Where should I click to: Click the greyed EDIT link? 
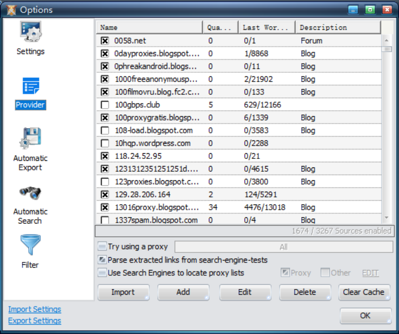370,273
